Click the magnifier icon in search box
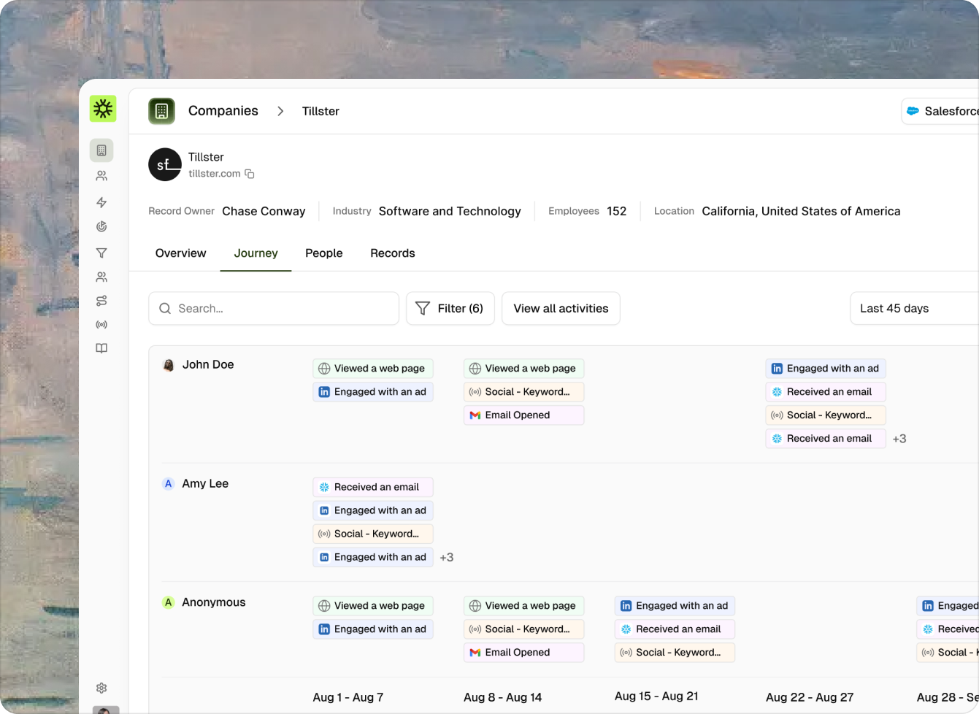 (x=165, y=309)
